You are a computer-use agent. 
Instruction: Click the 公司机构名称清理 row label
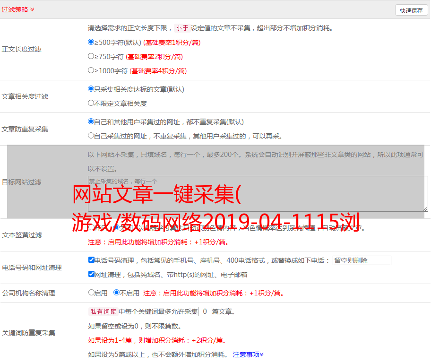coord(28,293)
